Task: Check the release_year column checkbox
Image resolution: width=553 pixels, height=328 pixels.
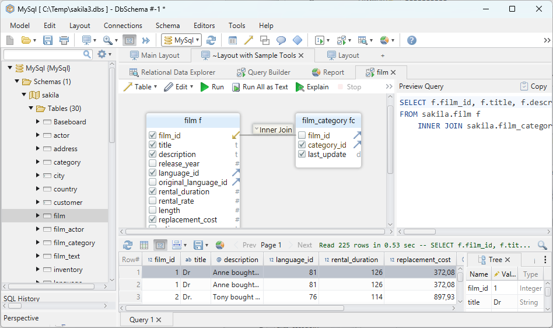Action: pyautogui.click(x=152, y=163)
